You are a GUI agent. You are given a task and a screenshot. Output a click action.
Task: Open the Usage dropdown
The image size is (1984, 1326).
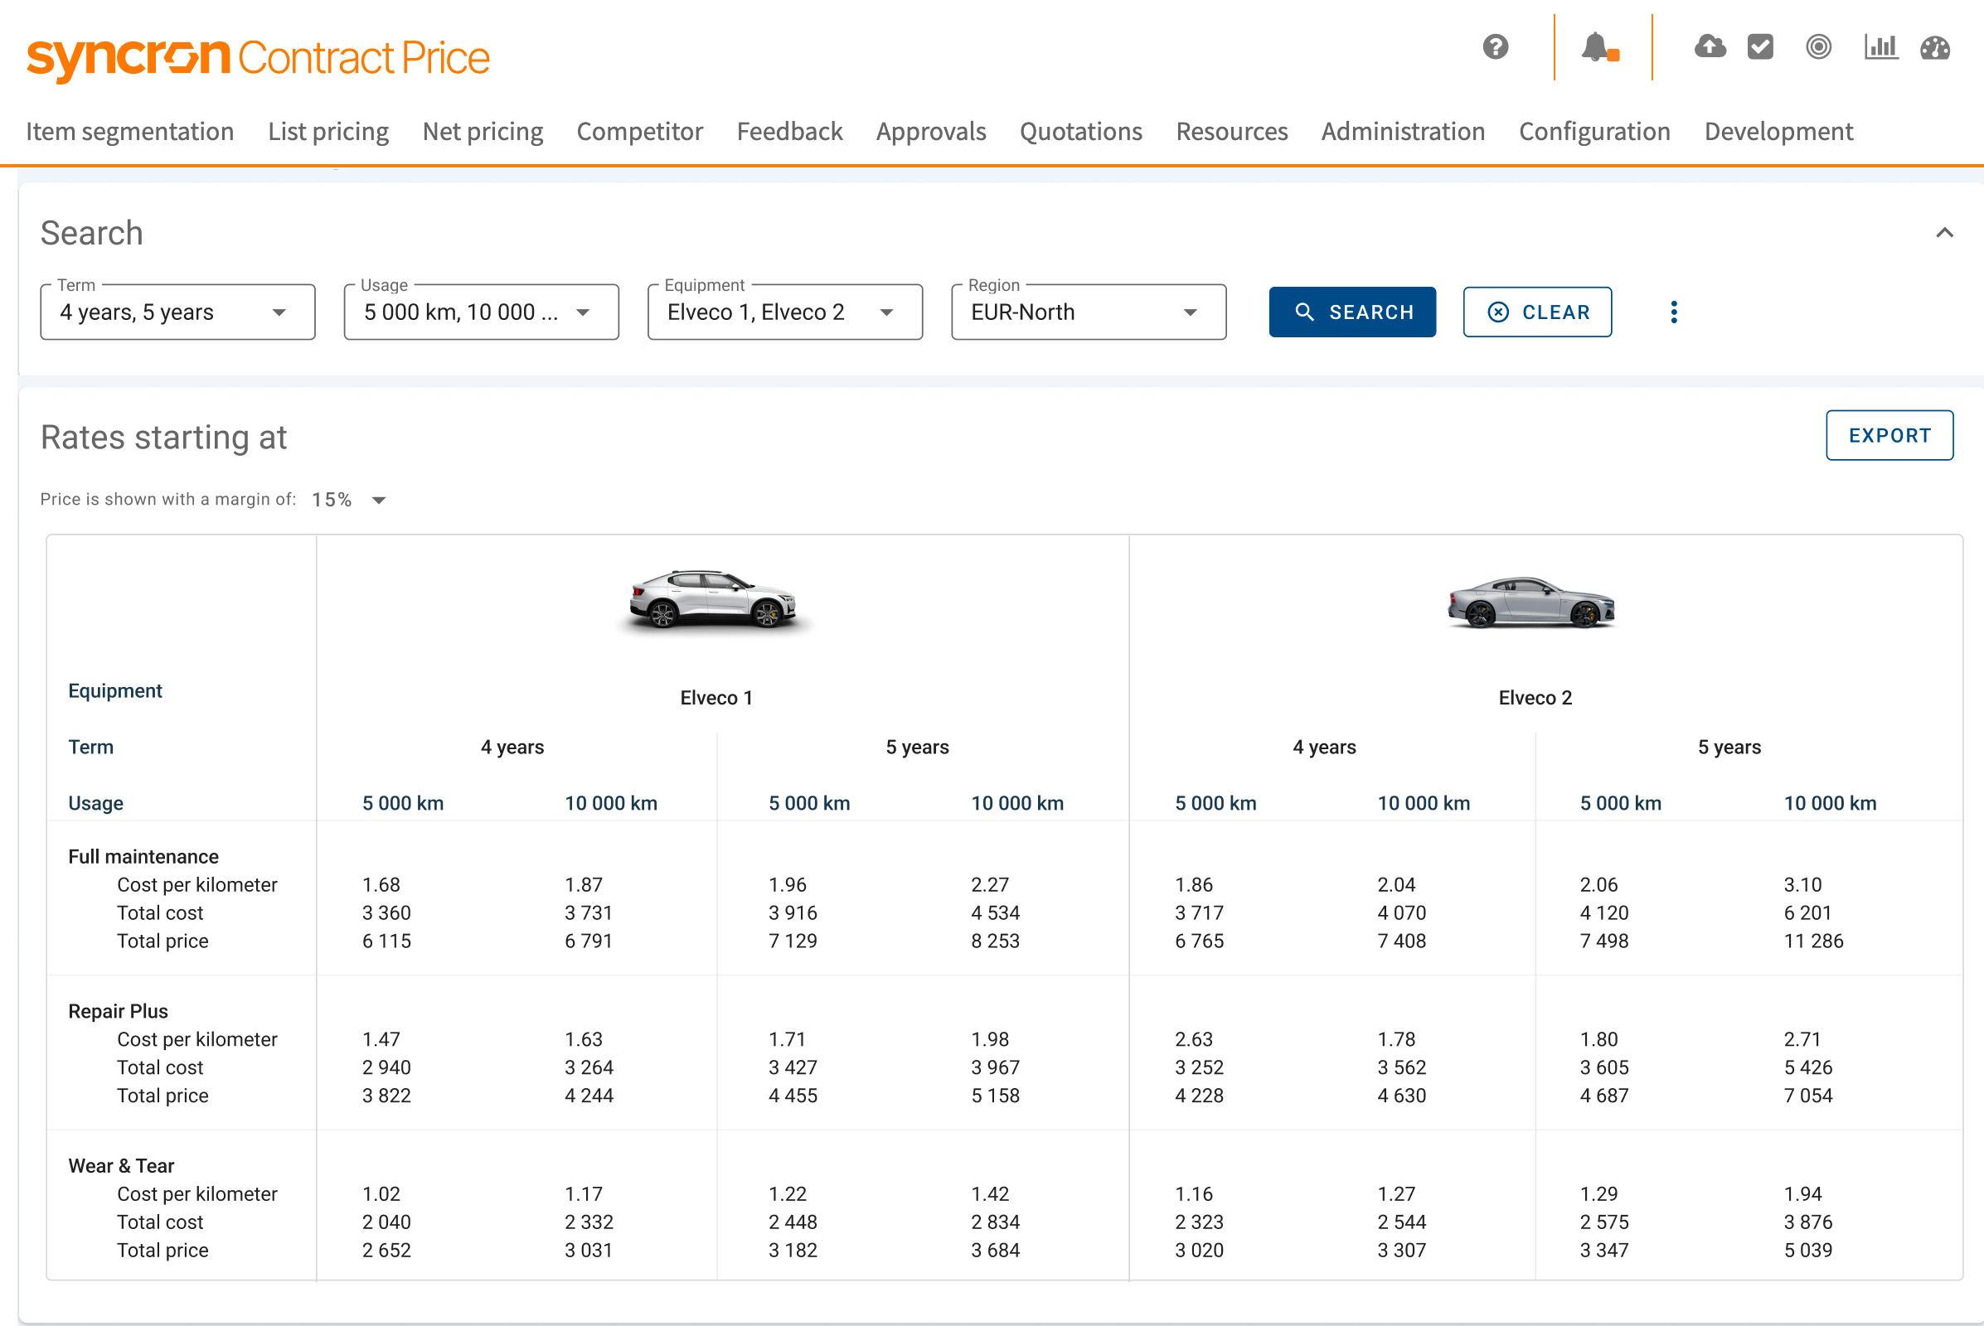(482, 312)
